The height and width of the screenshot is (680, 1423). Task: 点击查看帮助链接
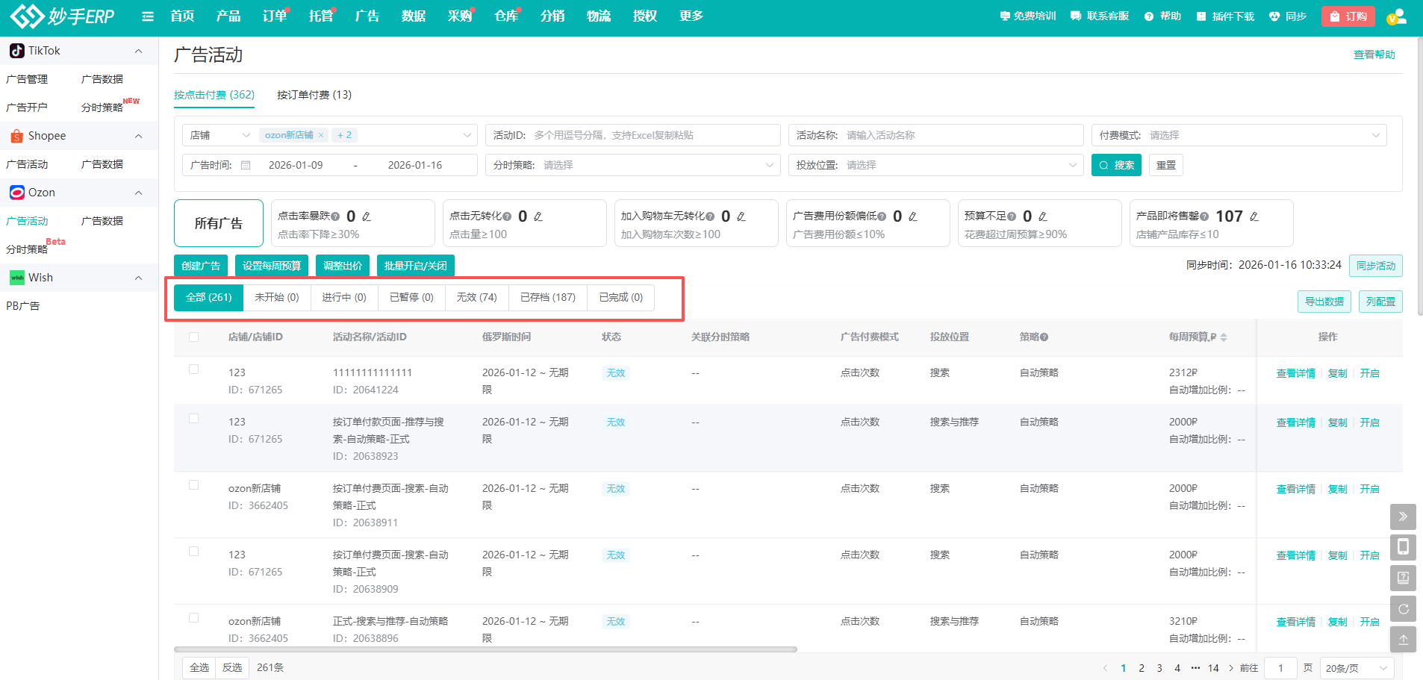pos(1374,54)
